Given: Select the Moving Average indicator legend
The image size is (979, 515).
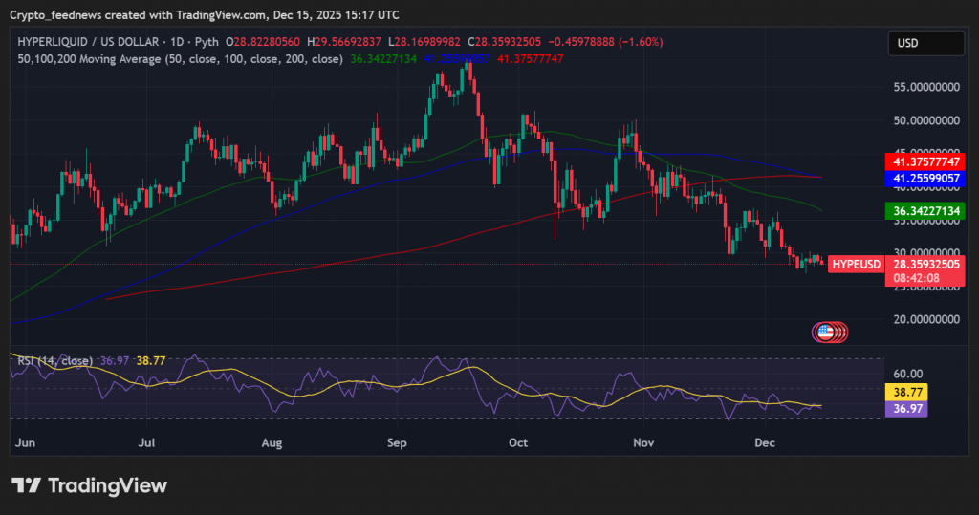Looking at the screenshot, I should tap(180, 59).
